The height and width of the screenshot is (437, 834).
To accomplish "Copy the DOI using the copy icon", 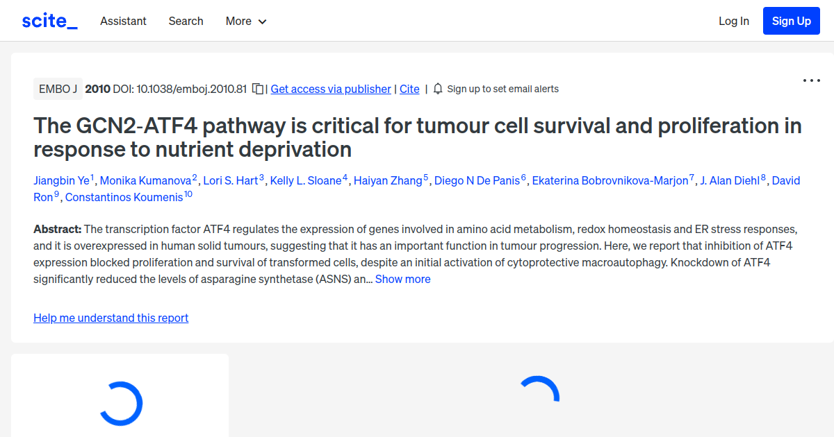I will pos(257,89).
